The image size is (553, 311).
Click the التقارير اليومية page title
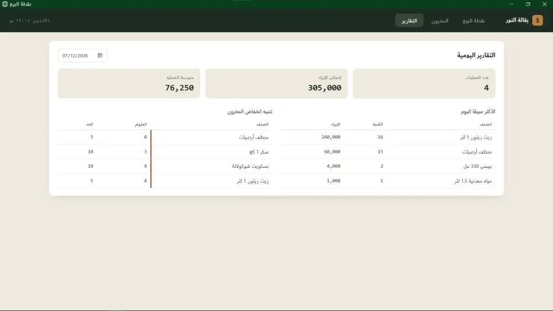(476, 55)
